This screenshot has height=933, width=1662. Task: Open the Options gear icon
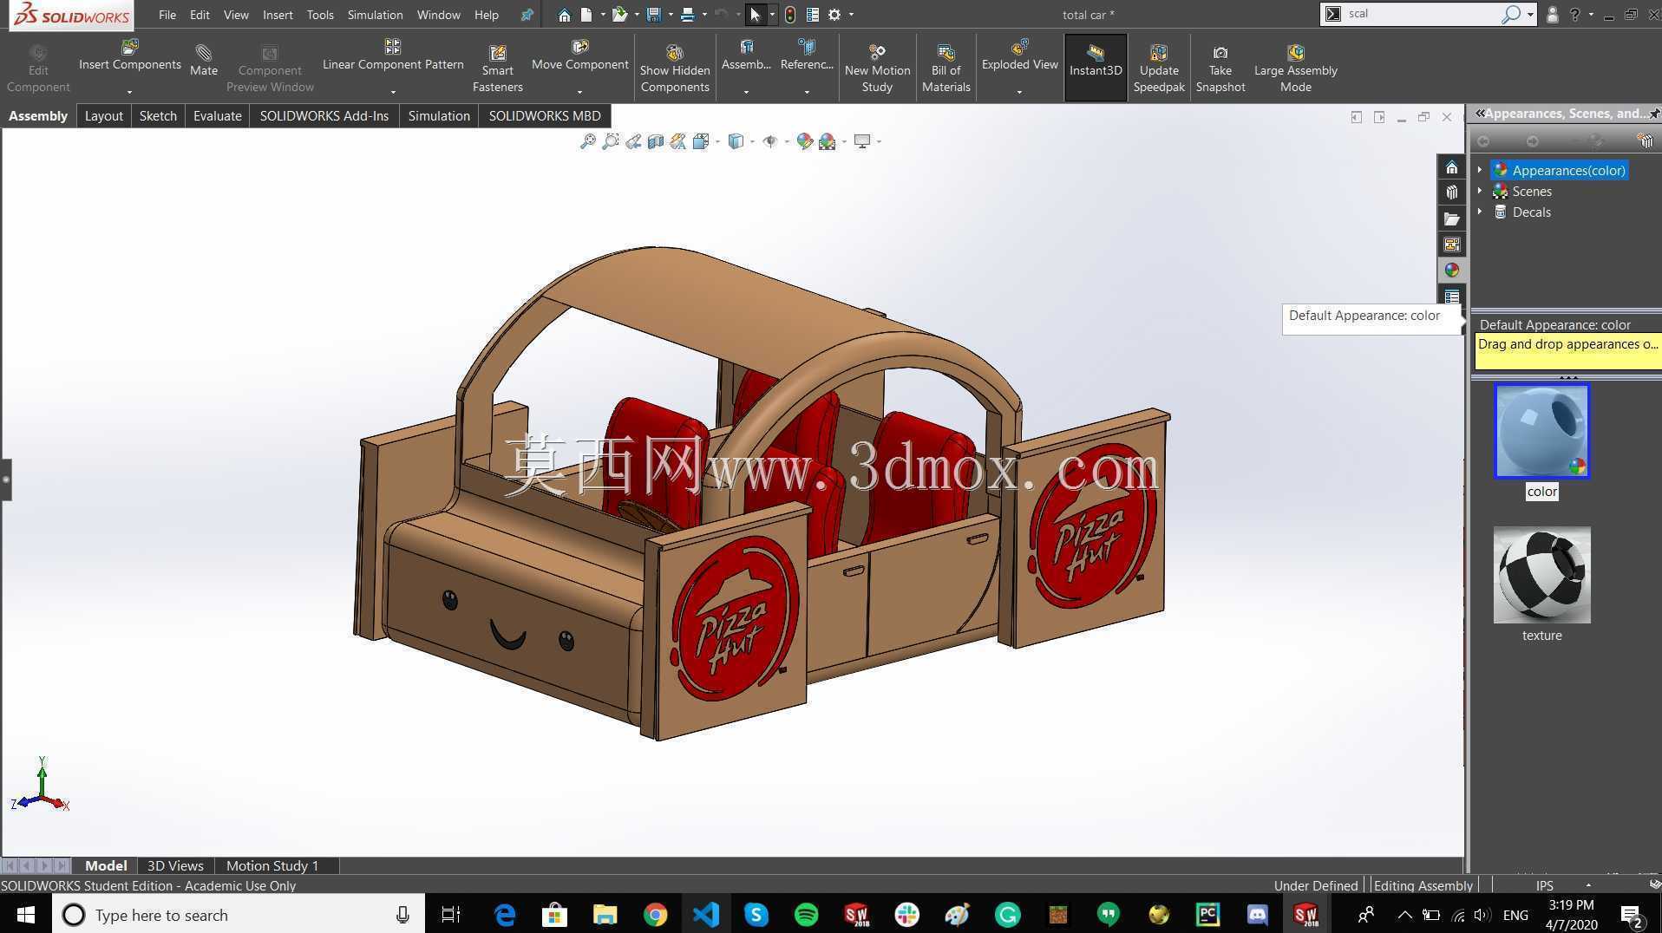834,15
